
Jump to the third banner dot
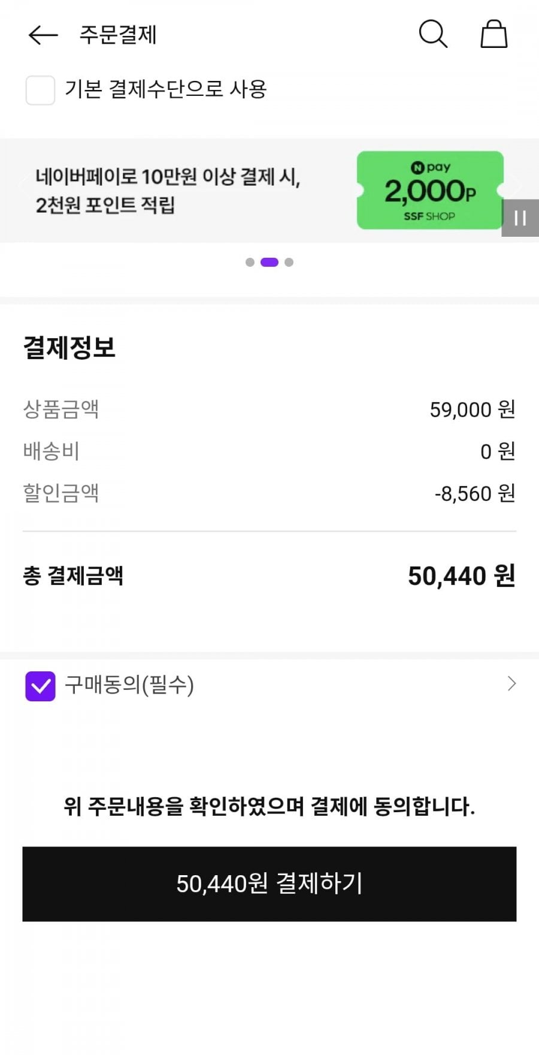(x=289, y=263)
